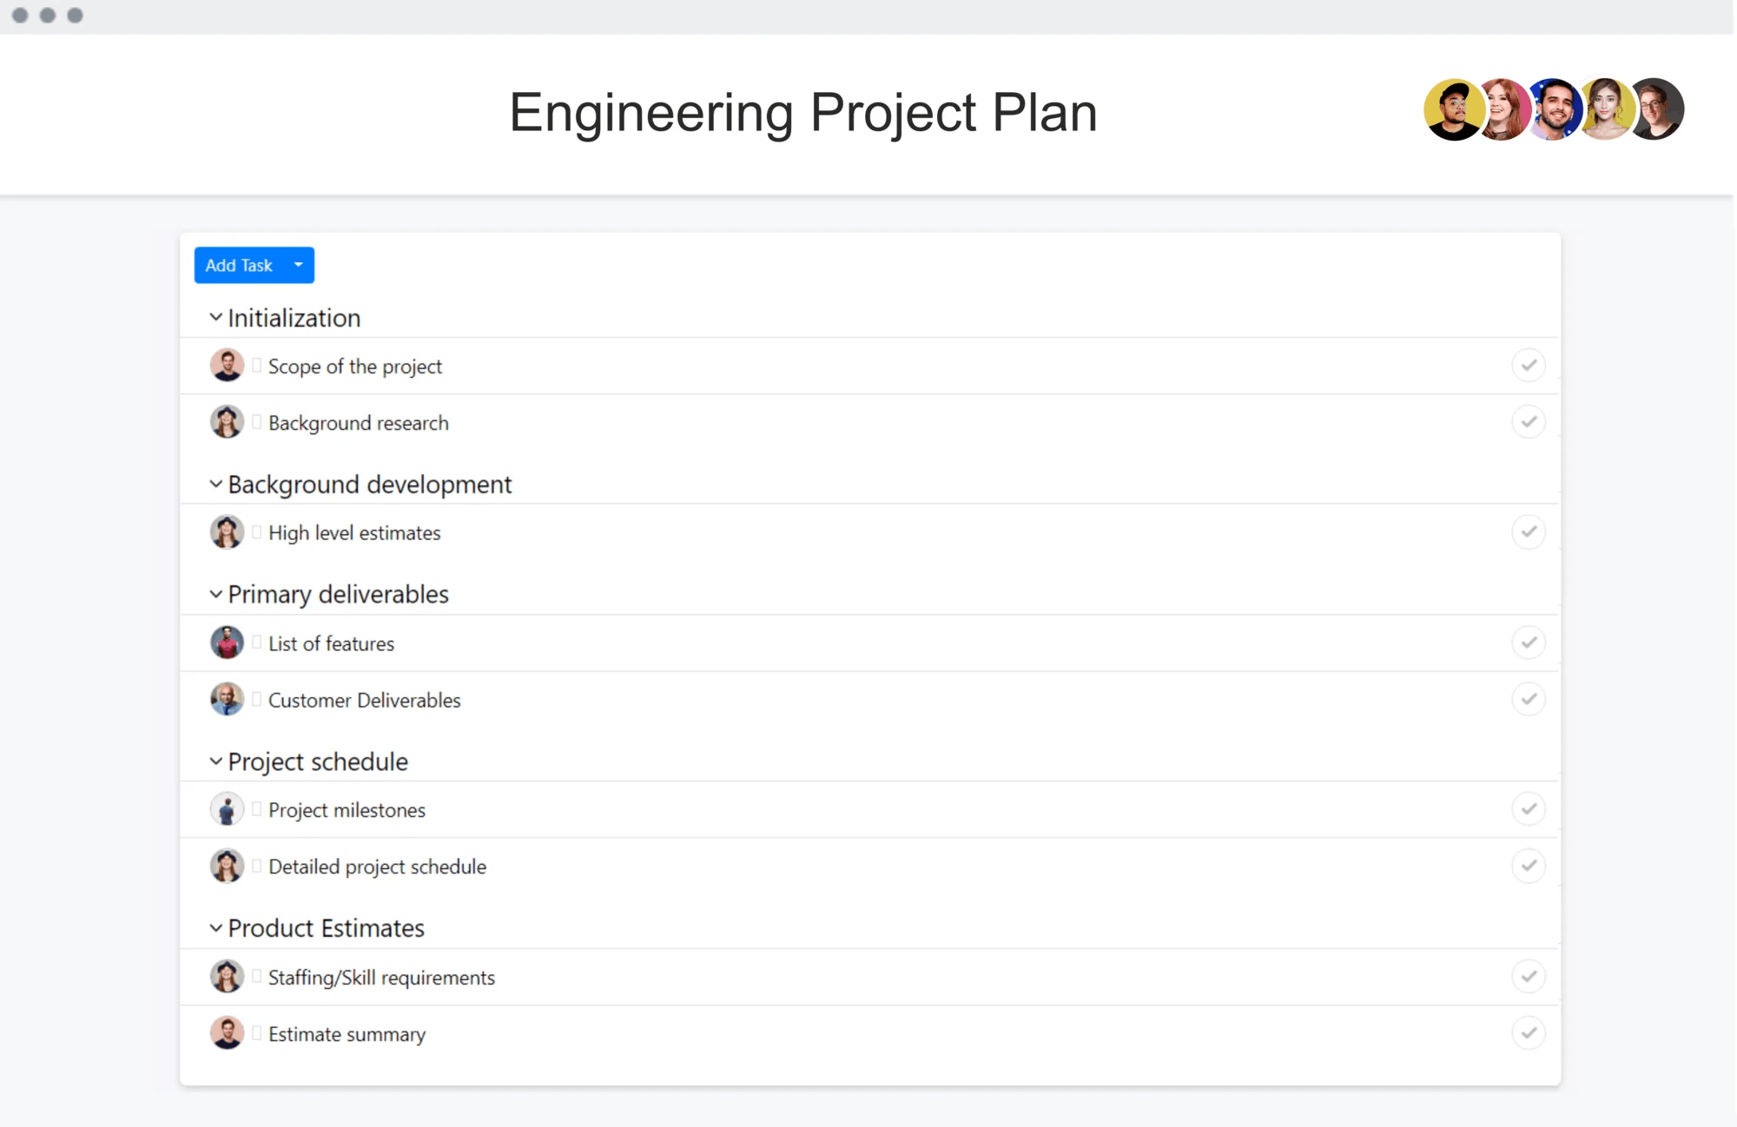Collapse the "Product Estimates" section
Image resolution: width=1737 pixels, height=1127 pixels.
pyautogui.click(x=215, y=927)
